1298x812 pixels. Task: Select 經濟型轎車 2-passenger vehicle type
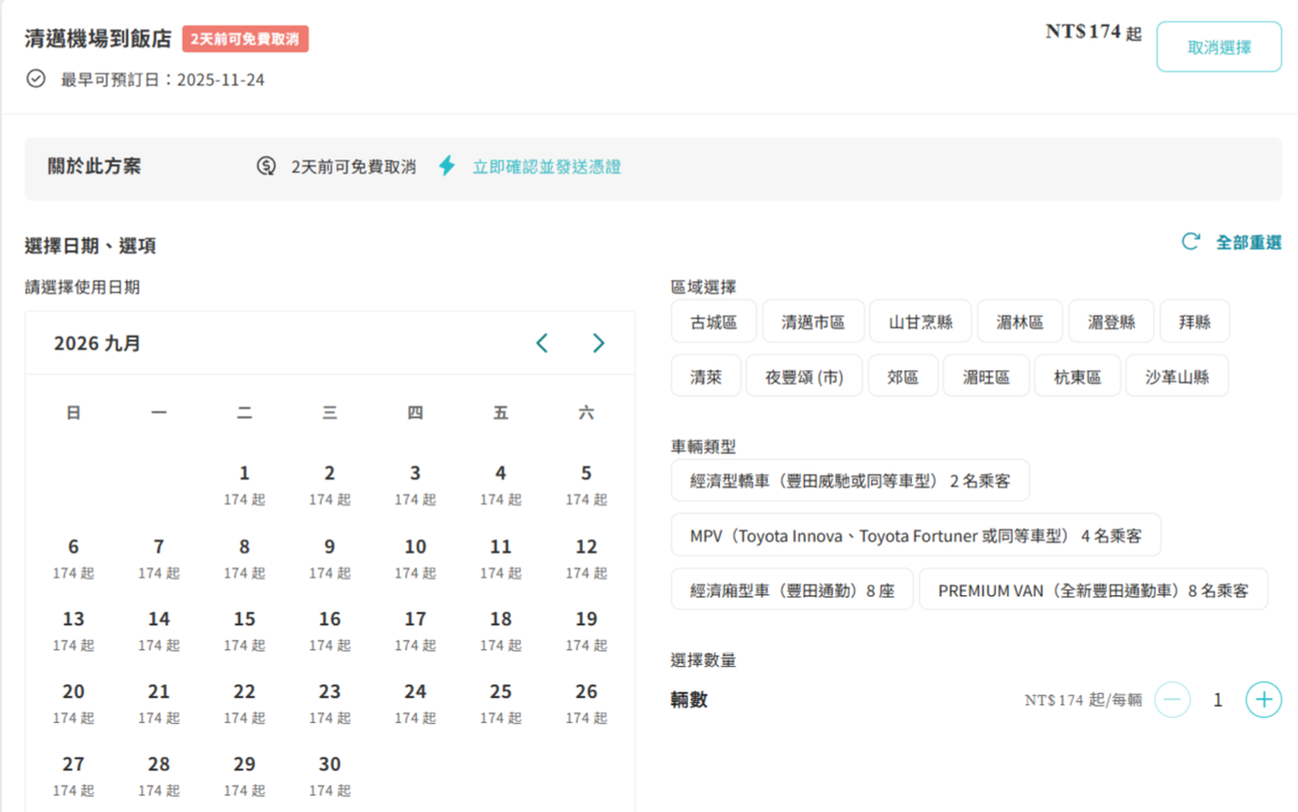(849, 481)
